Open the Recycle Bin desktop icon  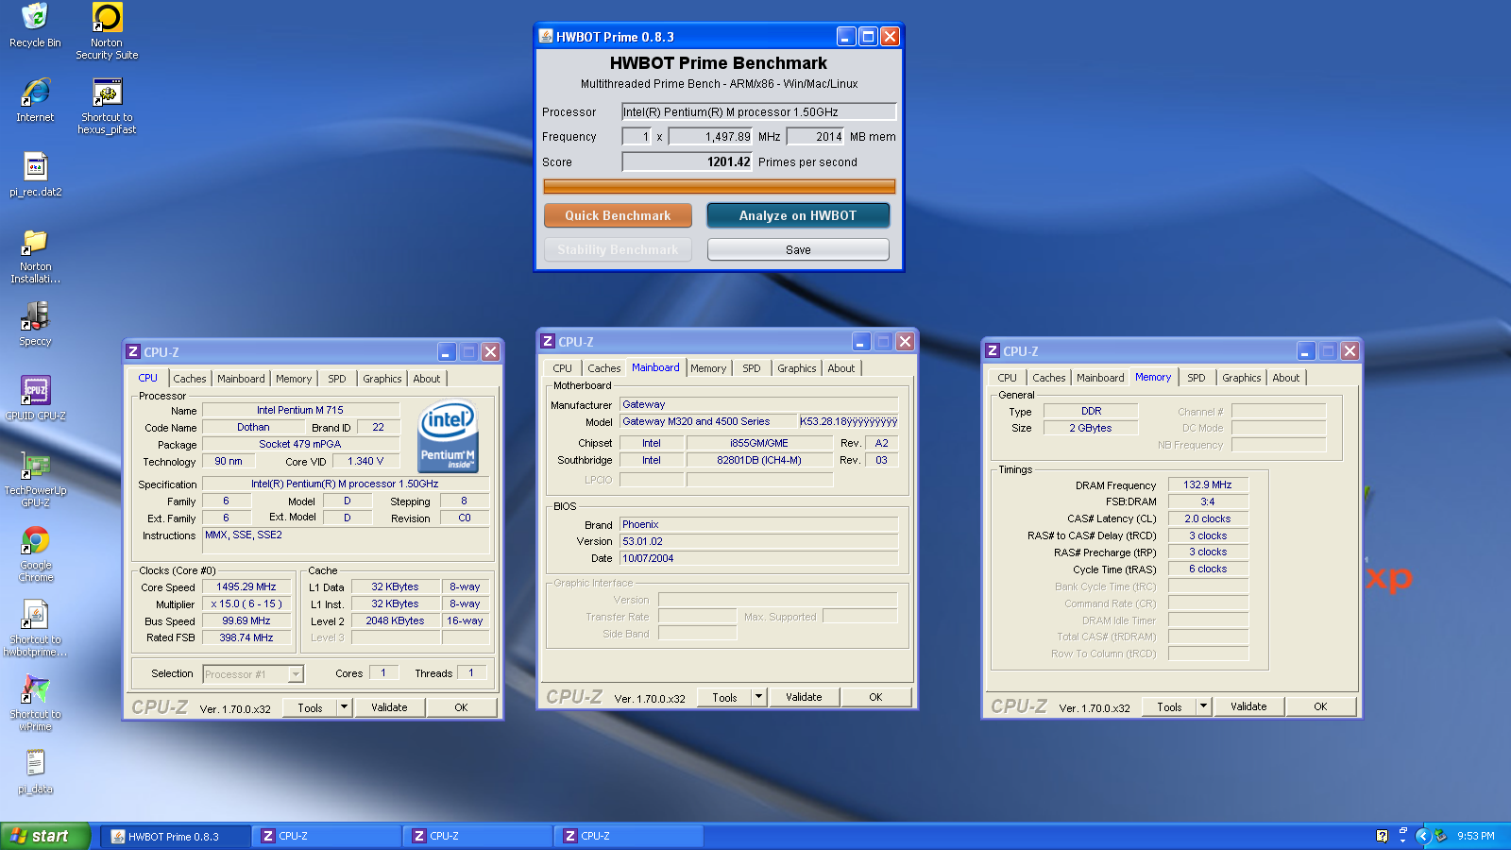pos(35,25)
